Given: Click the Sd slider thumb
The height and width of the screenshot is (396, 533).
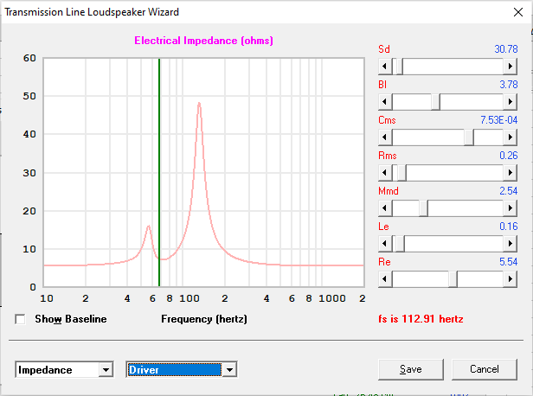Looking at the screenshot, I should (x=398, y=67).
